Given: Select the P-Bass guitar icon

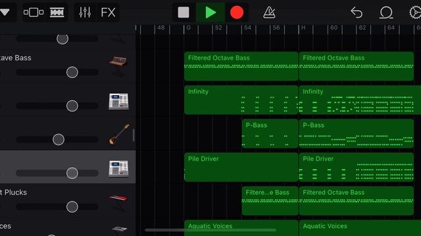Looking at the screenshot, I should point(119,134).
